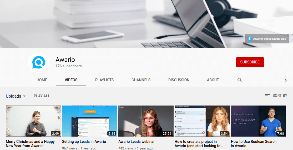This screenshot has height=150, width=293.
Task: Select the Videos tab
Action: click(x=71, y=80)
